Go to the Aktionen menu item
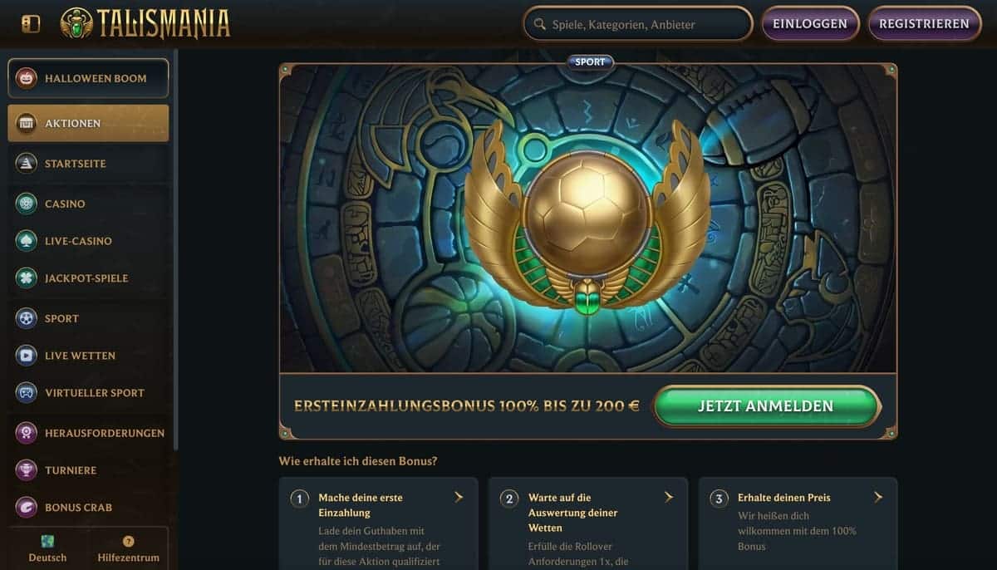 click(x=88, y=123)
